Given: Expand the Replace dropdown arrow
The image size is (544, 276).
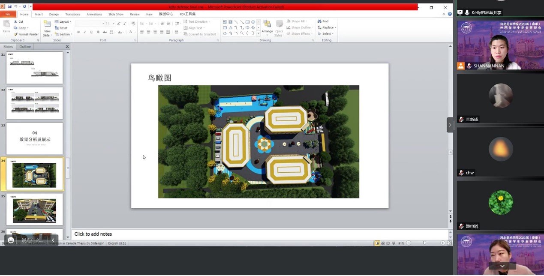Looking at the screenshot, I should 335,27.
